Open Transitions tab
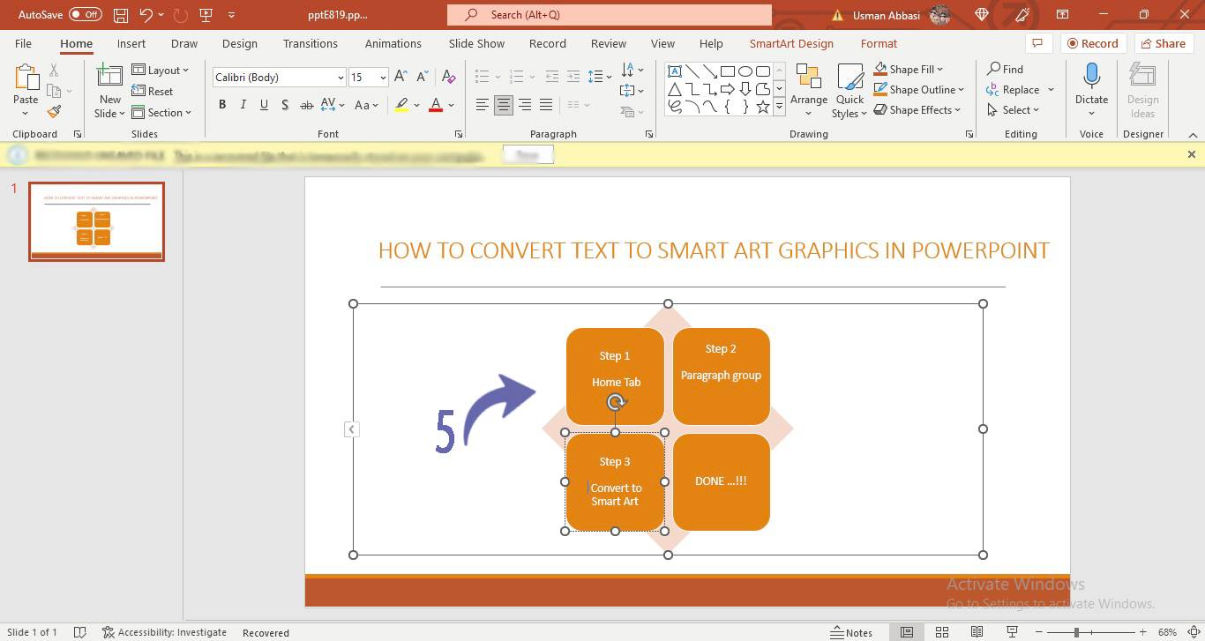 pos(311,43)
